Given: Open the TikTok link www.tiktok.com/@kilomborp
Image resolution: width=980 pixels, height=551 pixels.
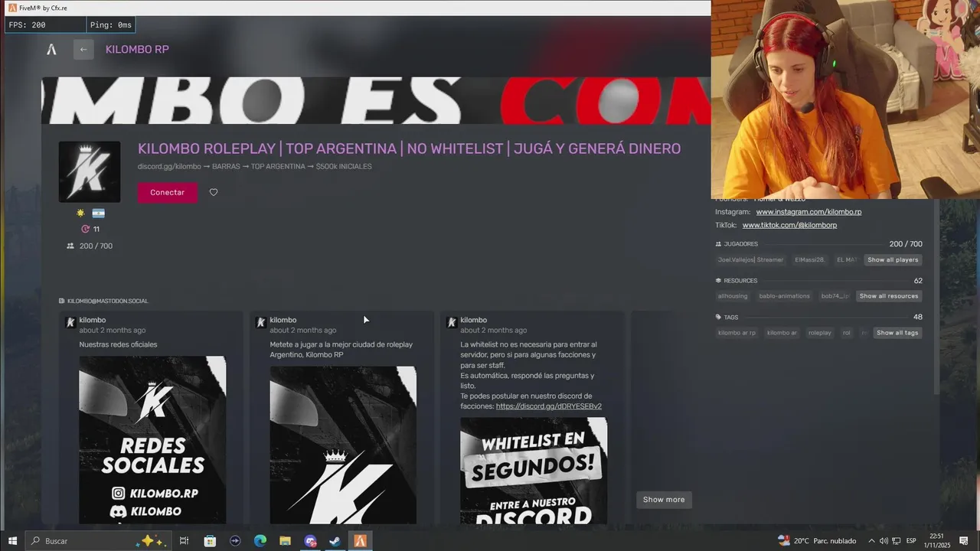Looking at the screenshot, I should 789,226.
